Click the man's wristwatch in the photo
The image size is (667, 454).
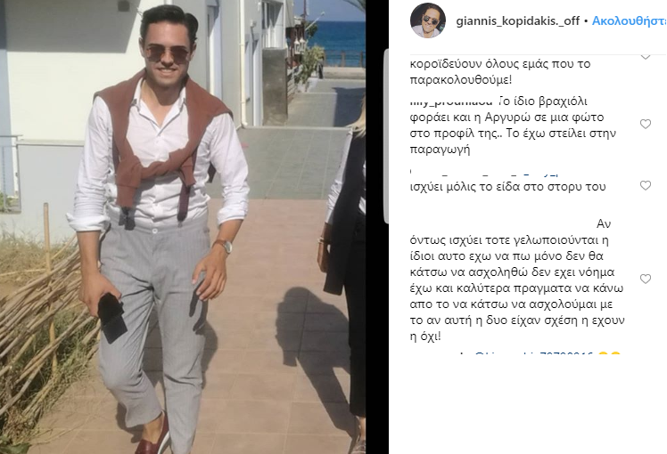pos(224,246)
